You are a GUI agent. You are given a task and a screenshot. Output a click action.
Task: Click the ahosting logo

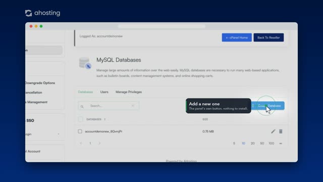(x=42, y=13)
